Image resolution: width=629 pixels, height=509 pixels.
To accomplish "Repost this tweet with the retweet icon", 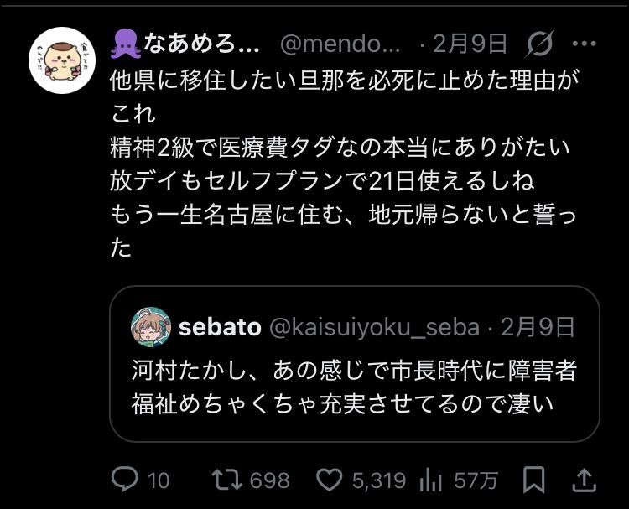I will [224, 480].
